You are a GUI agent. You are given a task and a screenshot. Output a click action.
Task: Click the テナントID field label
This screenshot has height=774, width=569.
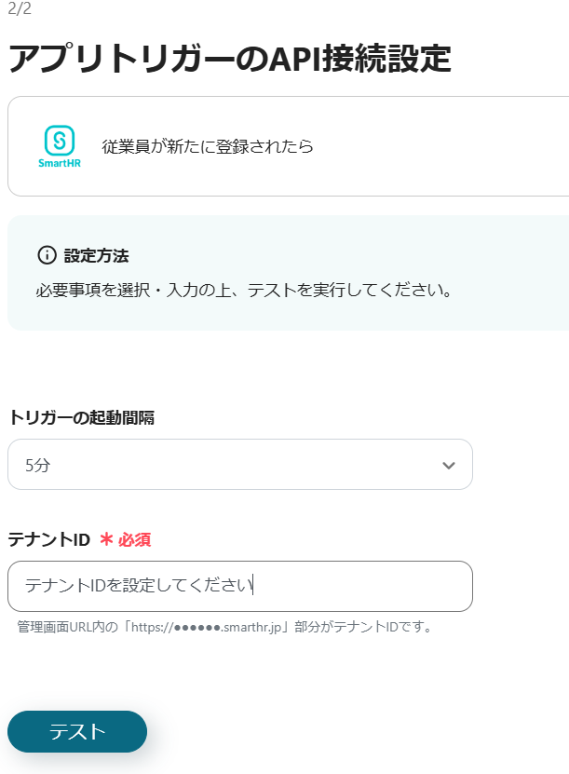(x=48, y=539)
